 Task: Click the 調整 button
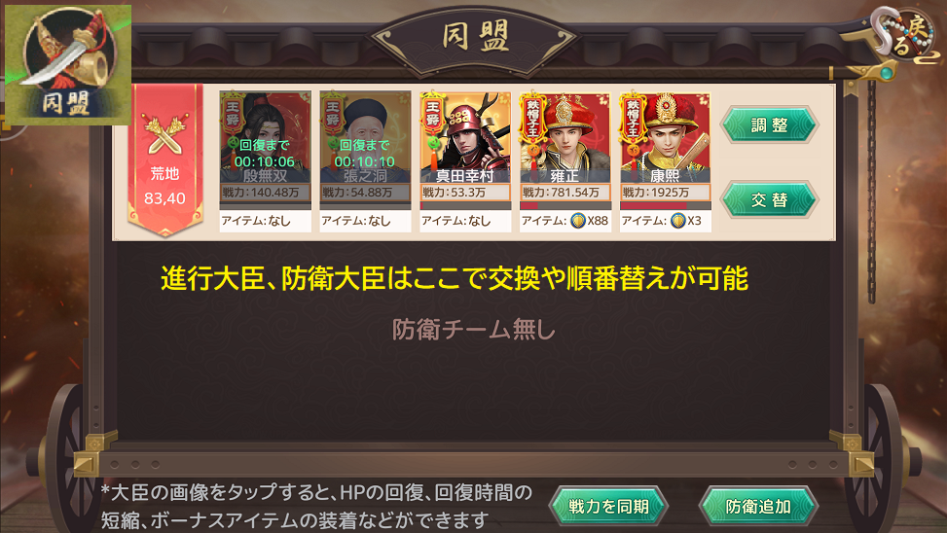[x=770, y=124]
